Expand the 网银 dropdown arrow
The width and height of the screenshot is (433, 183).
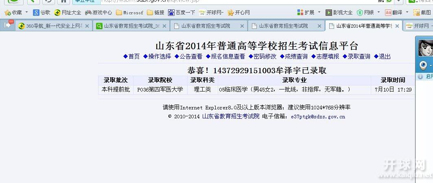[x=378, y=13]
